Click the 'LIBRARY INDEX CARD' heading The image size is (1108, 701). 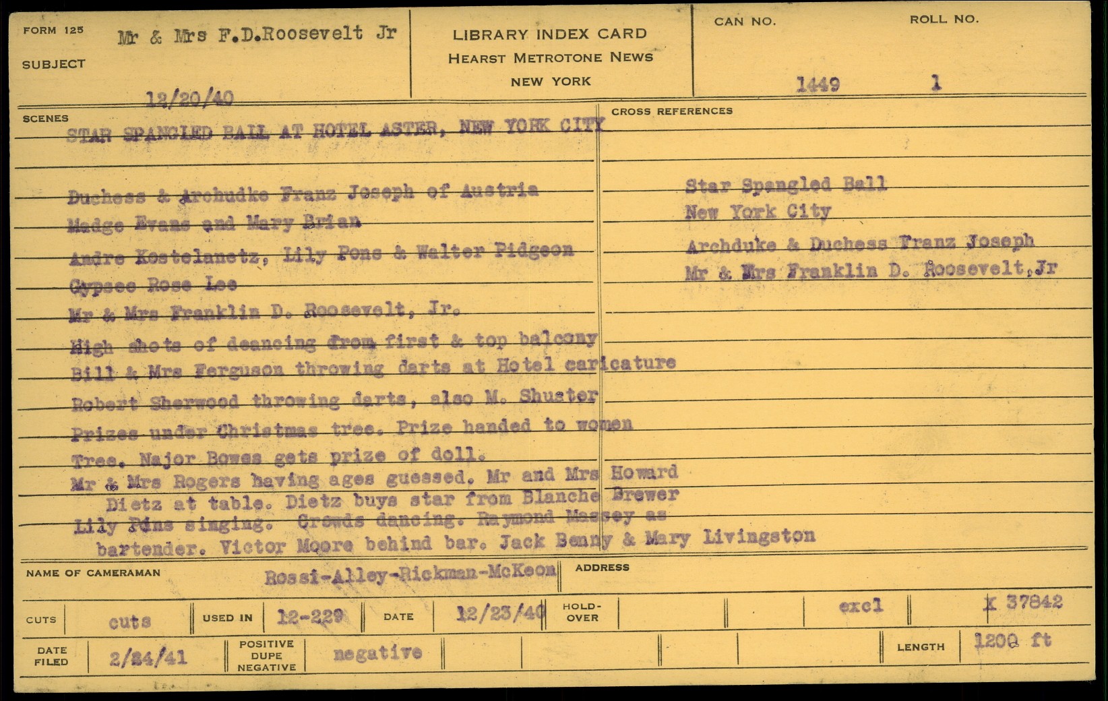tap(549, 34)
